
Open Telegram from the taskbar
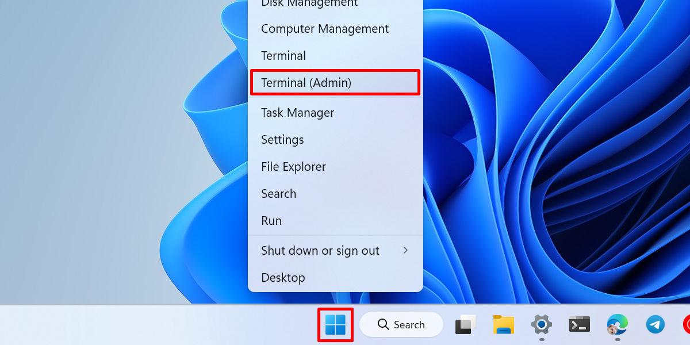tap(655, 324)
